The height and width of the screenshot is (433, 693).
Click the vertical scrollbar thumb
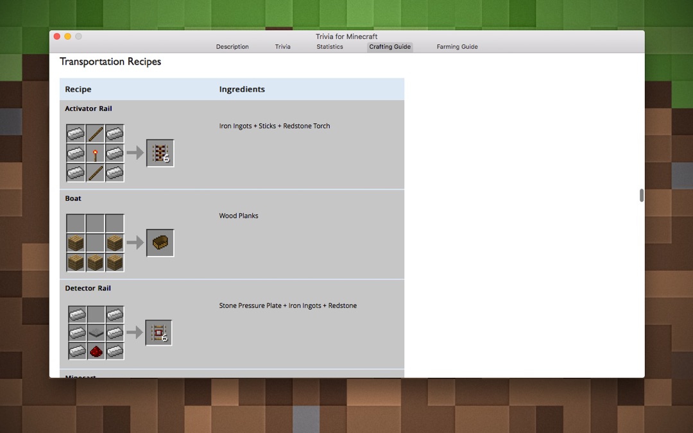click(641, 195)
